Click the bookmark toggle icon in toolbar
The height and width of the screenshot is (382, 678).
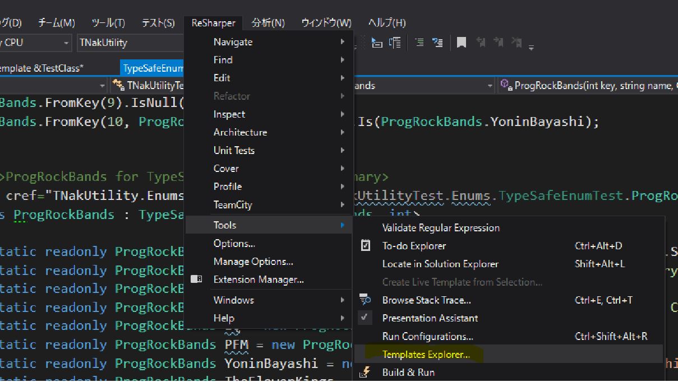pyautogui.click(x=461, y=43)
